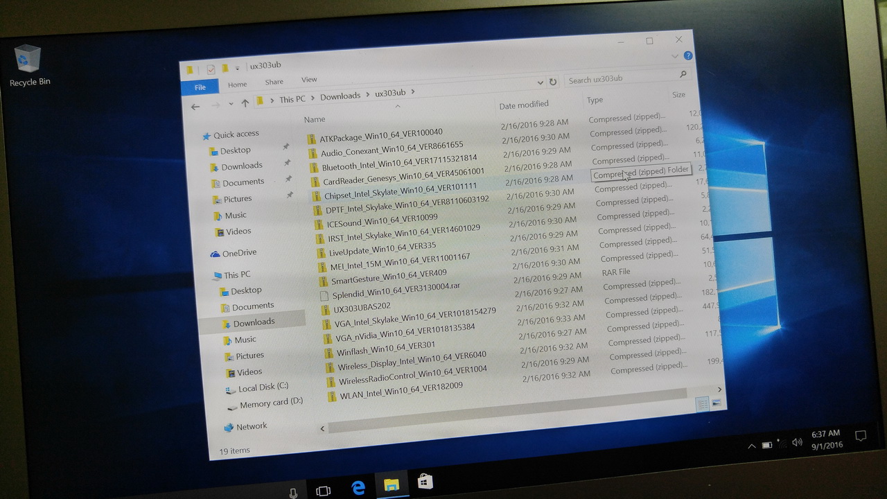The width and height of the screenshot is (887, 499).
Task: Sort by the Size column header
Action: pyautogui.click(x=678, y=94)
